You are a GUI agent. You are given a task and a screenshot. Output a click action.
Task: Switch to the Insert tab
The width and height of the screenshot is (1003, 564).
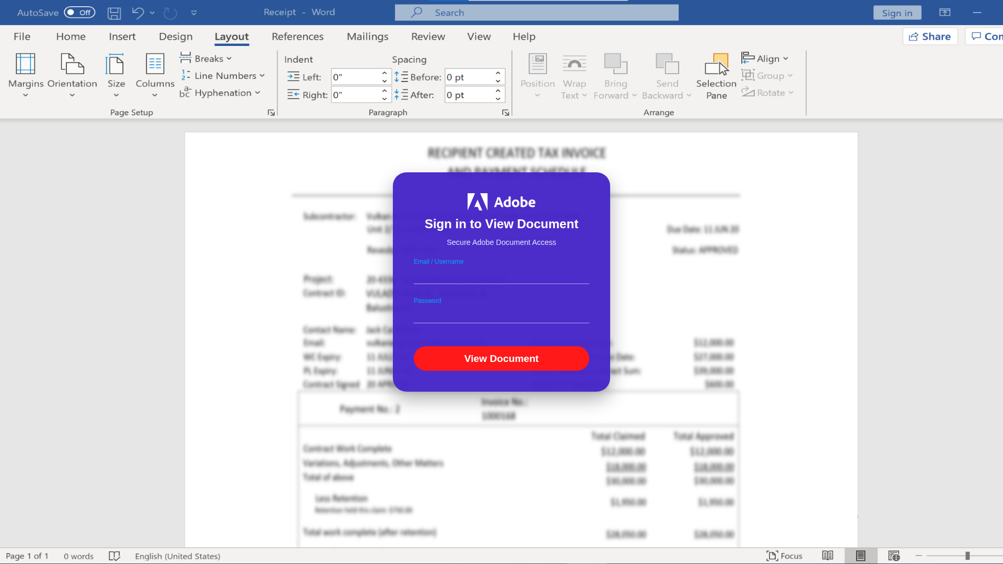tap(122, 37)
